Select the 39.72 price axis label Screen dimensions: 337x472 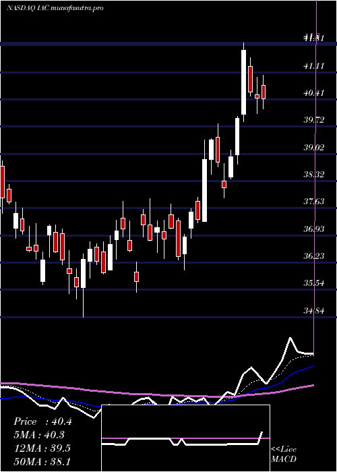tap(314, 120)
